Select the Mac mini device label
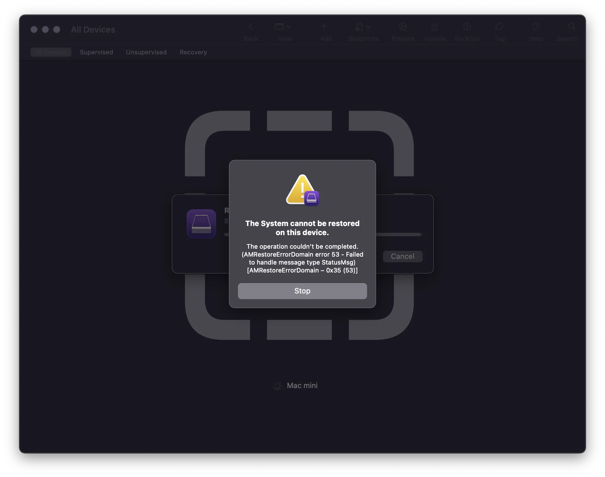 coord(301,386)
